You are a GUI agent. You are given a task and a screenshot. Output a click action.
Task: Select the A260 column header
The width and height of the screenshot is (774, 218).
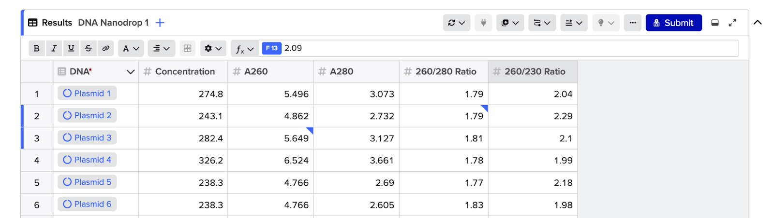(x=271, y=71)
